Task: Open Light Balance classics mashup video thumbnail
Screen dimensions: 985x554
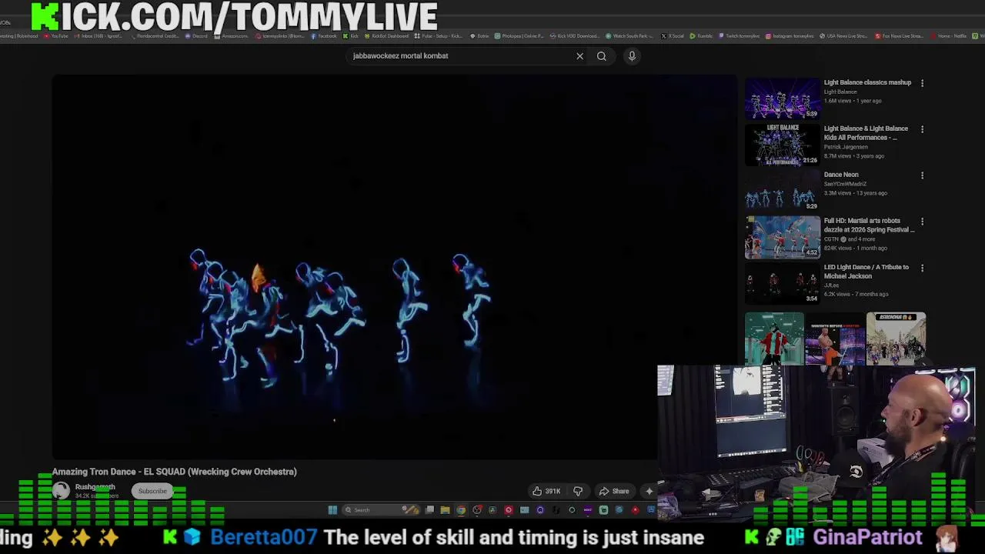Action: pos(782,98)
